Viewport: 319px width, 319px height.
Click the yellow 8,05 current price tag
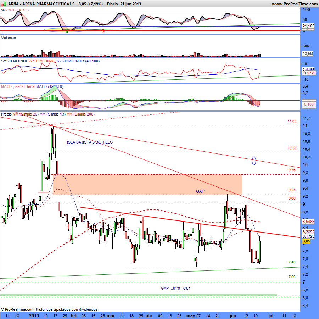(x=306, y=241)
